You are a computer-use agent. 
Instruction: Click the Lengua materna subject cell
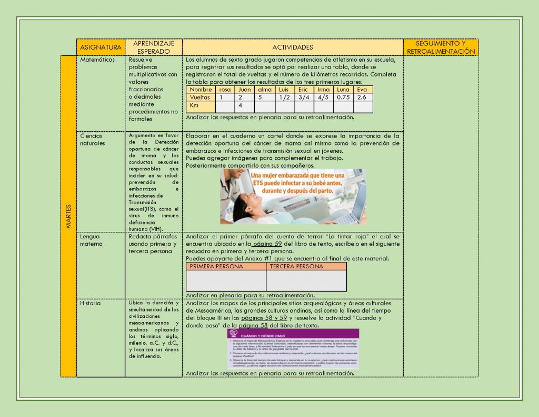tap(101, 266)
